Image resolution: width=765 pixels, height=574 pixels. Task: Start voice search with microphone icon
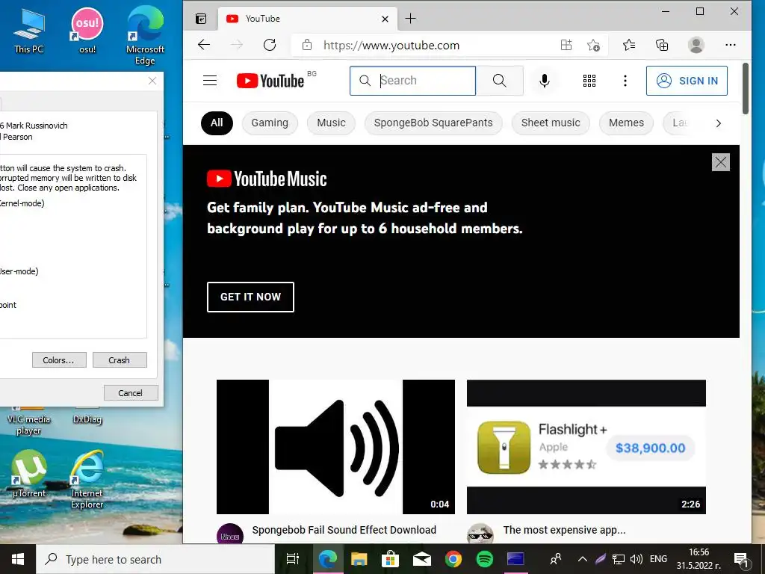545,81
